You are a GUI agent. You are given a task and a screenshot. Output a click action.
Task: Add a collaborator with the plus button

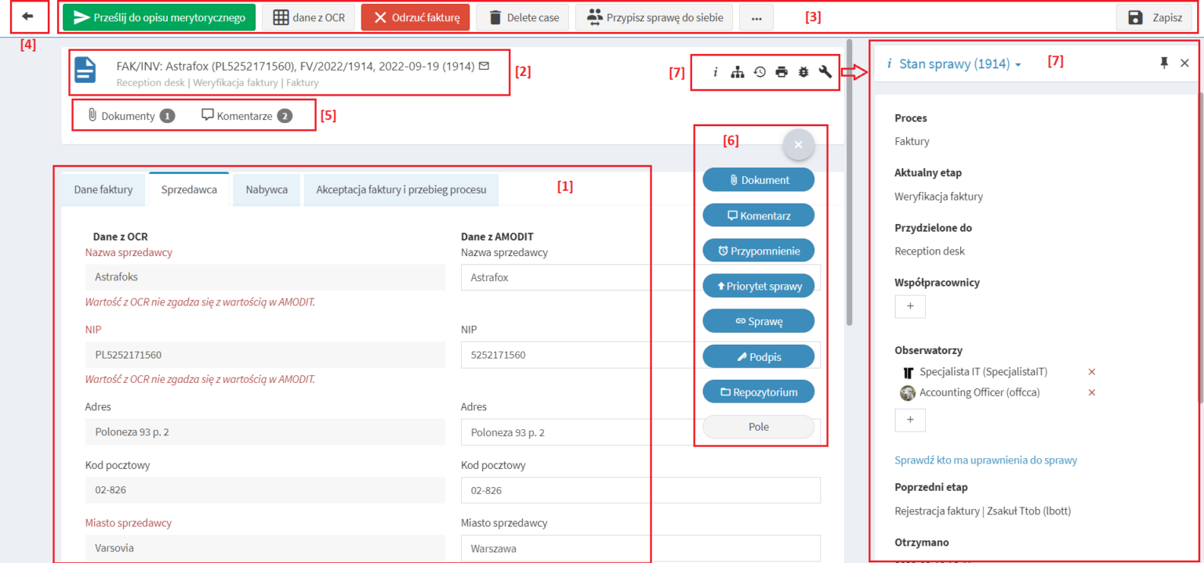(x=910, y=306)
